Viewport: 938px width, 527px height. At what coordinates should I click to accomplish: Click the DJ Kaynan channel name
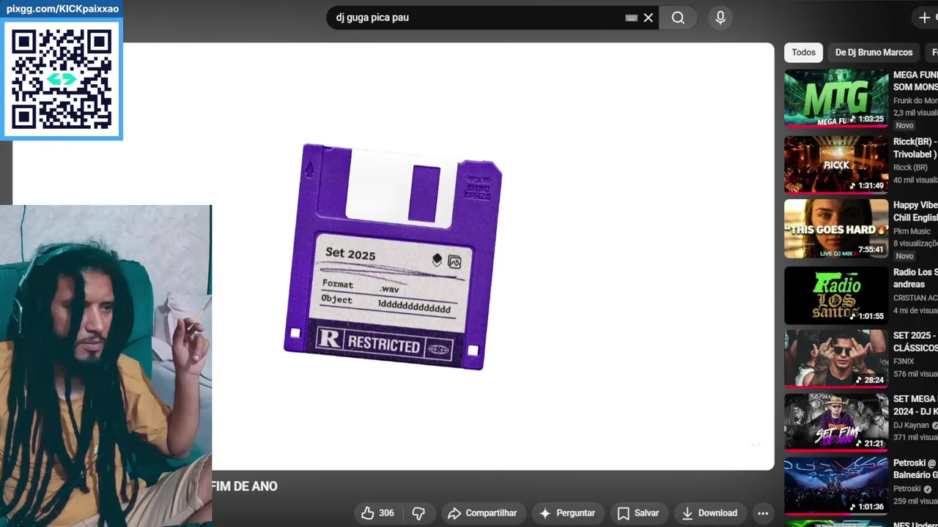911,425
